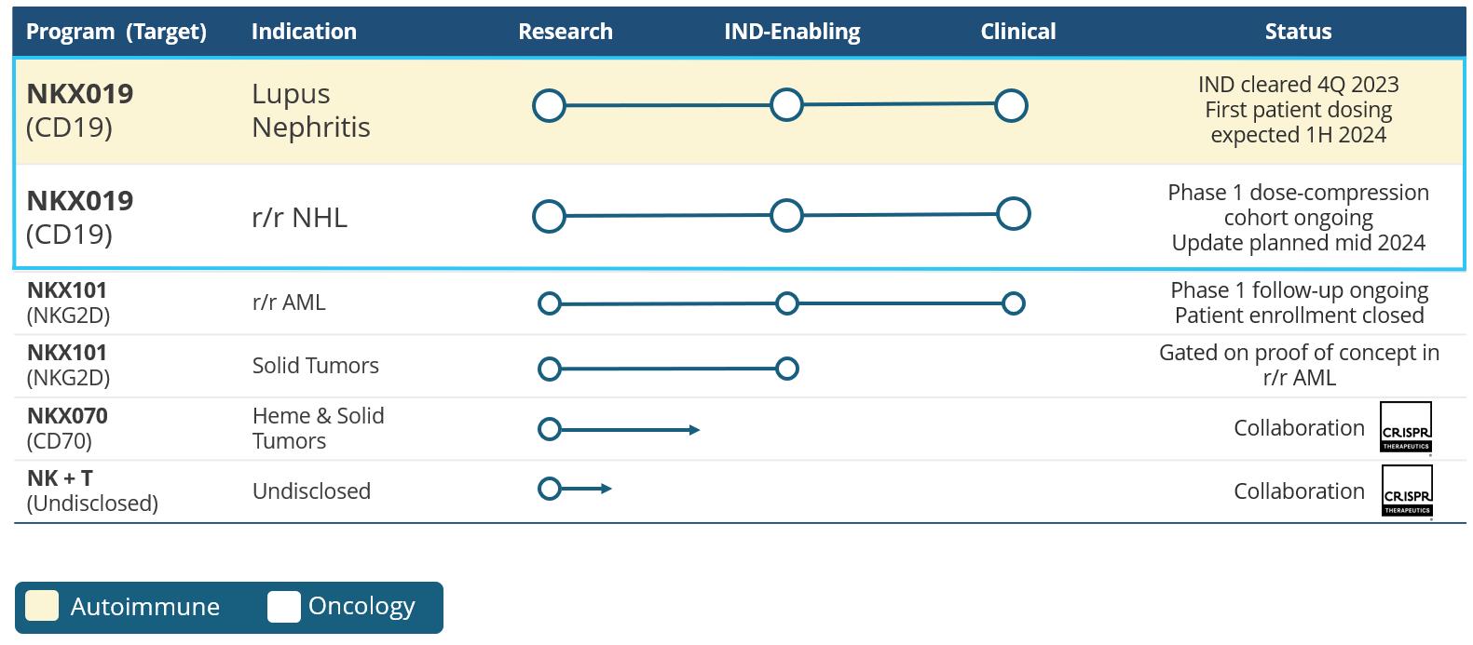
Task: Click Research circle in NKX070 row
Action: [x=550, y=429]
